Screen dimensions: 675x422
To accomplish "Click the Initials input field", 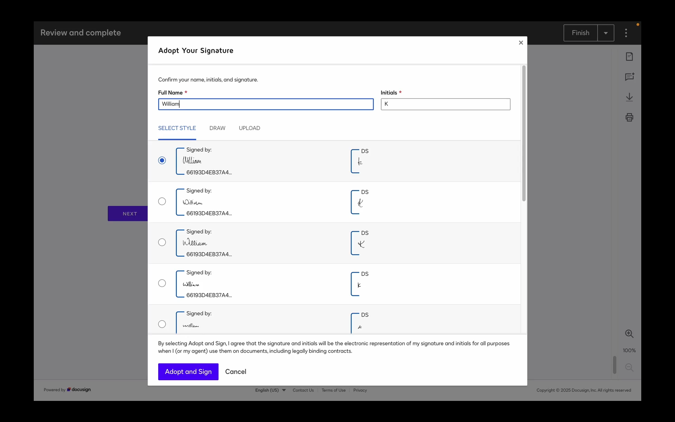I will click(445, 104).
